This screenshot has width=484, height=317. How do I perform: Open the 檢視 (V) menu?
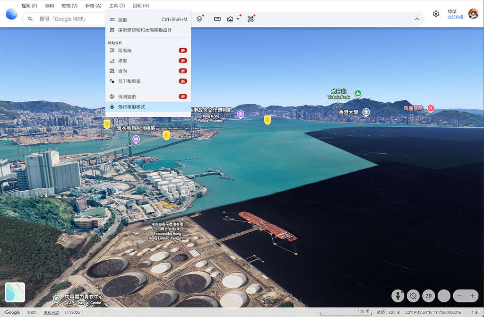tap(69, 6)
